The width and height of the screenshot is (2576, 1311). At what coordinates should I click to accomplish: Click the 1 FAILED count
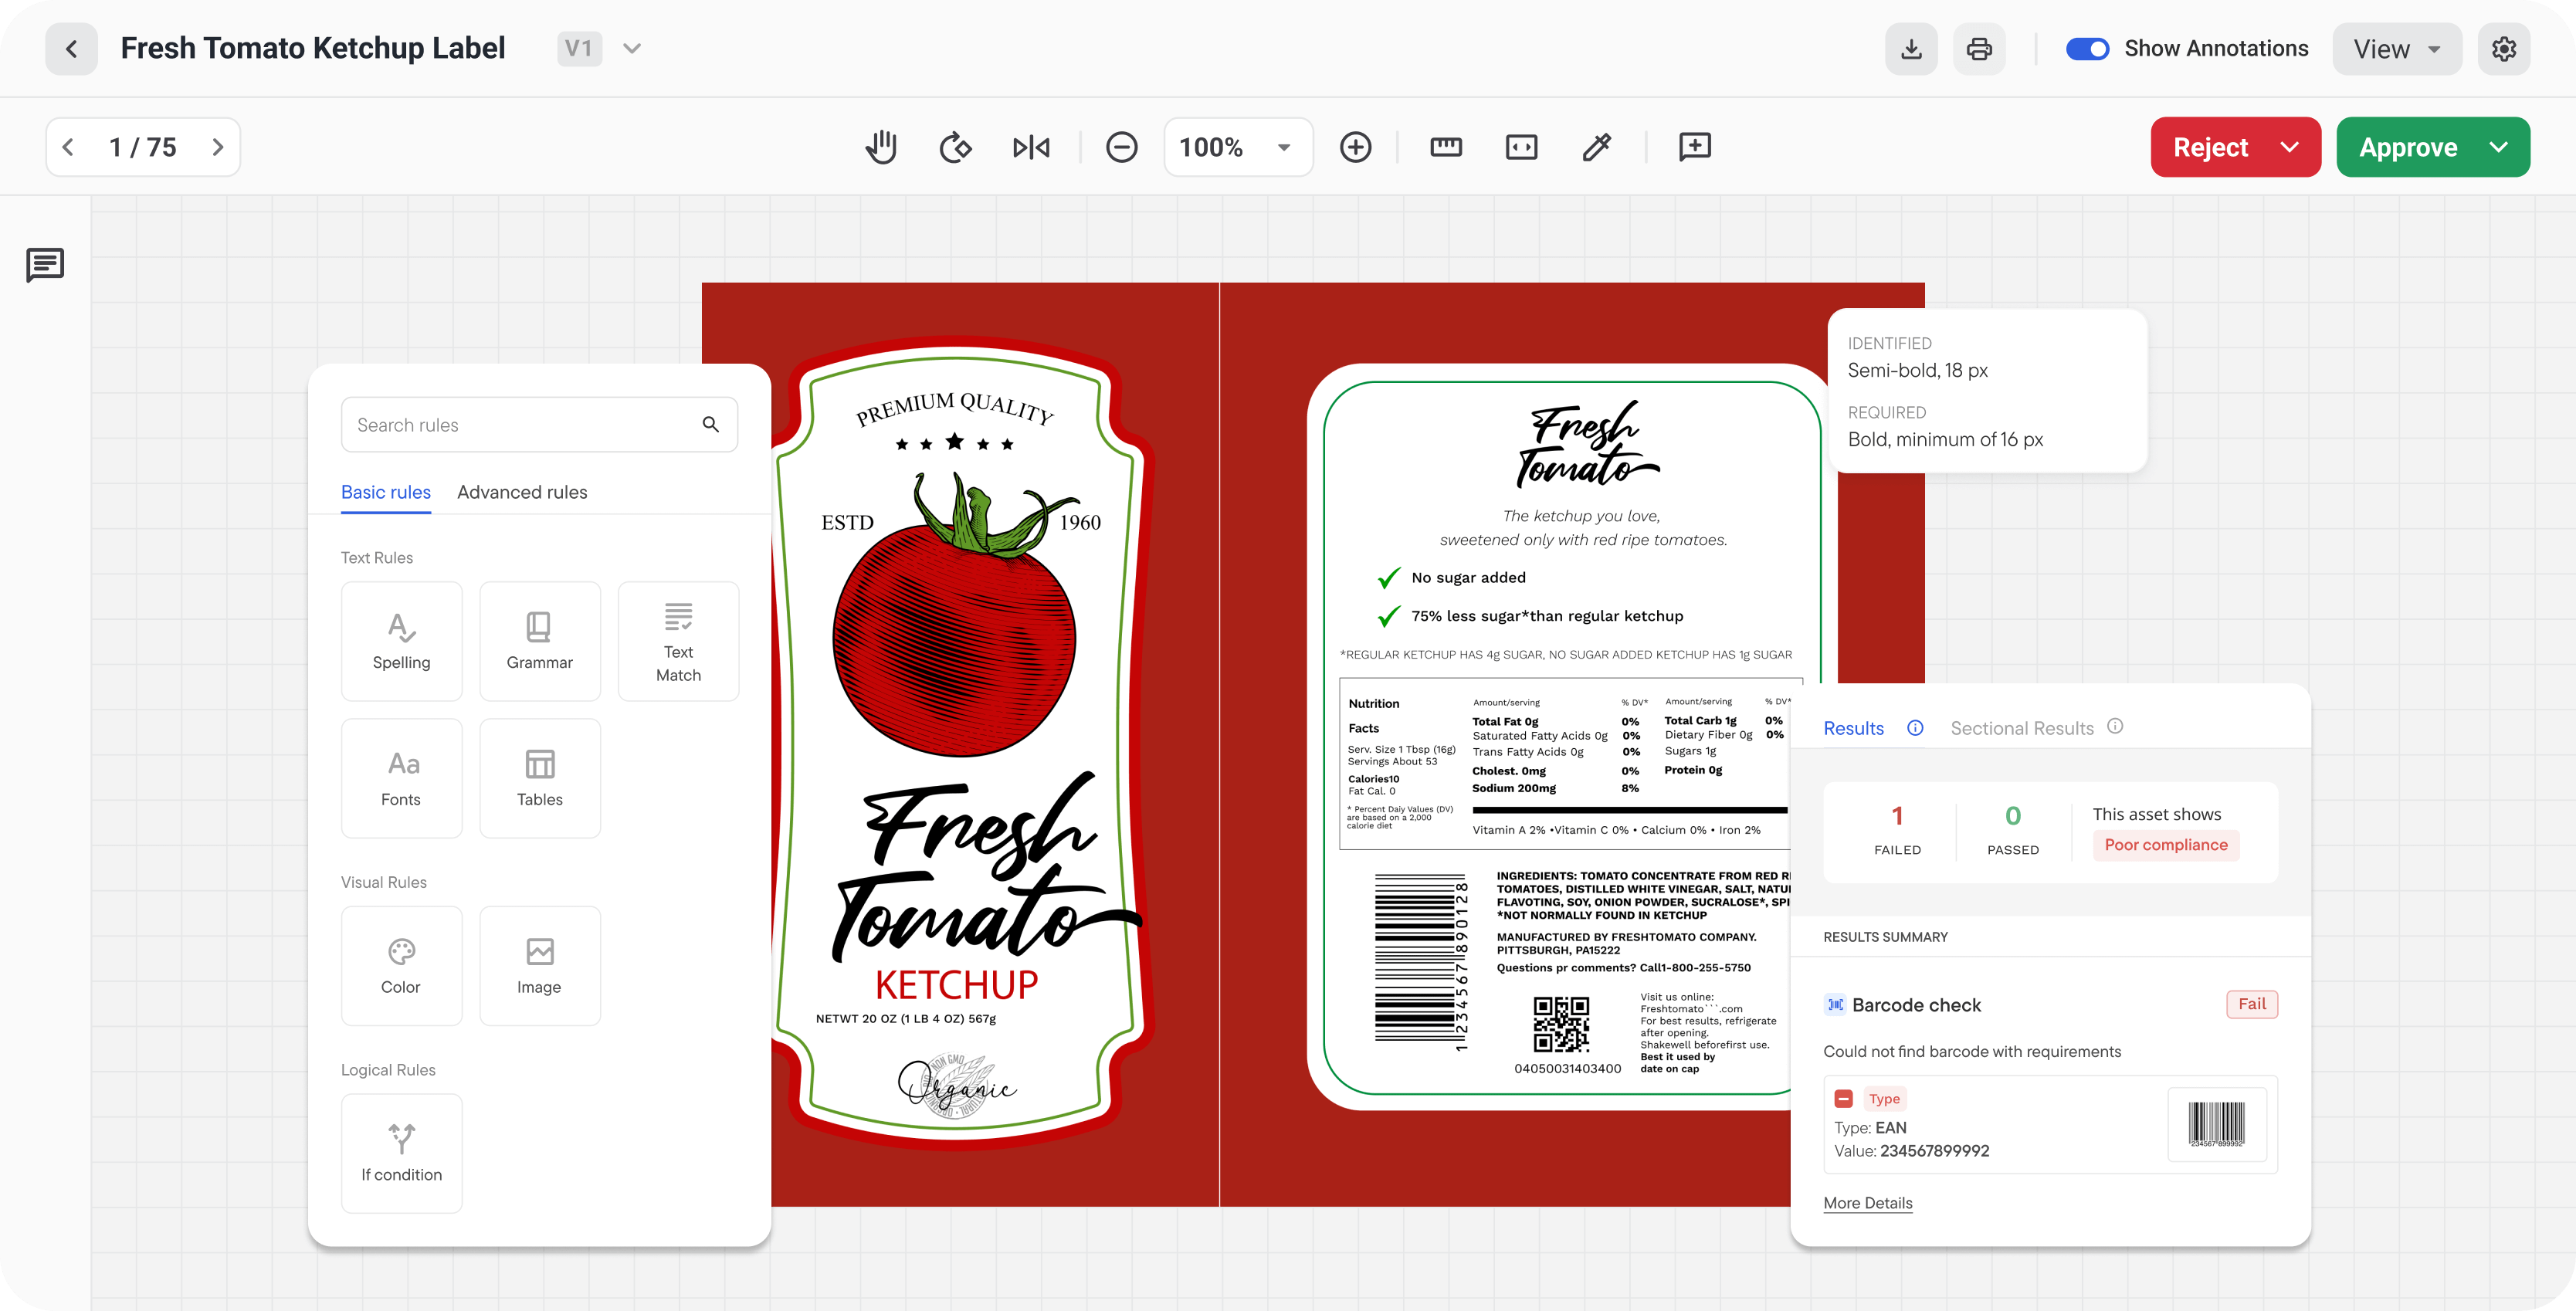(1897, 829)
